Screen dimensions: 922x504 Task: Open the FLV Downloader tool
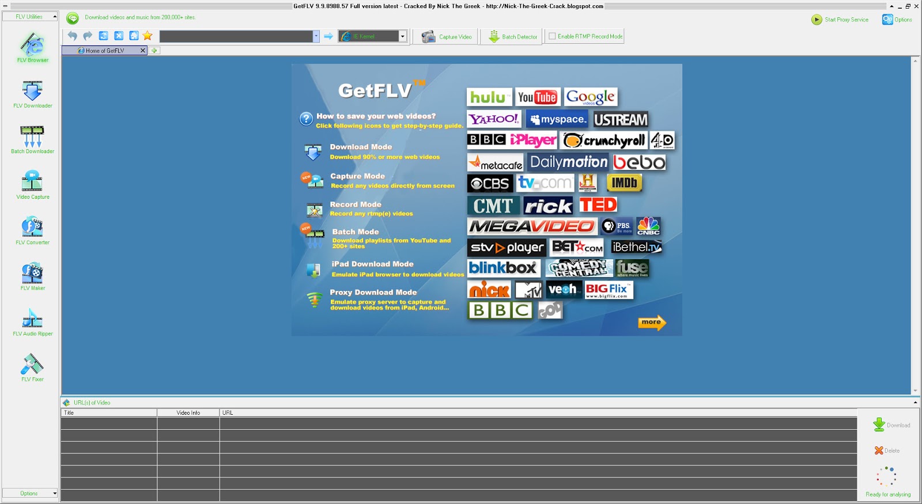tap(32, 94)
